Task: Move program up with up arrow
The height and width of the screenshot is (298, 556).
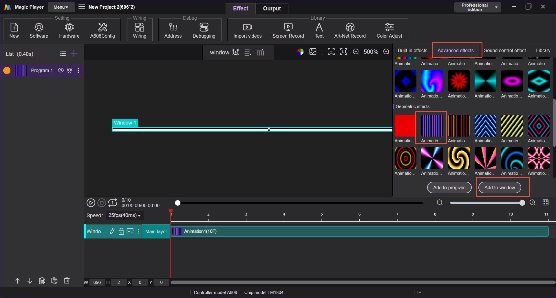Action: point(17,281)
